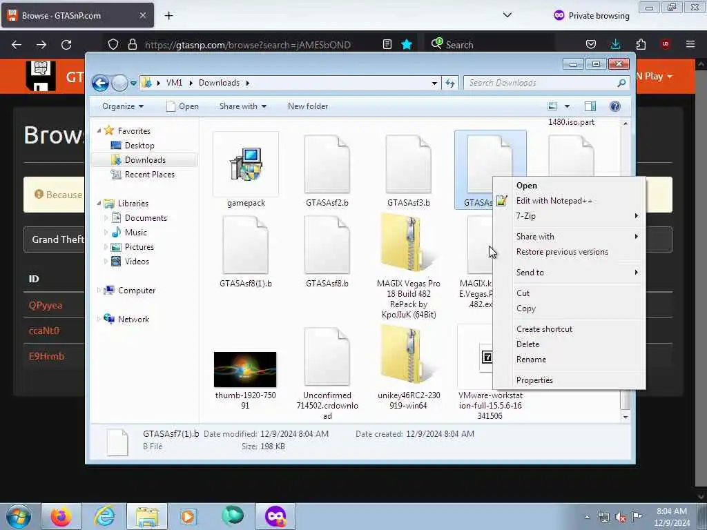
Task: Choose Copy from the context menu
Action: pos(569,308)
